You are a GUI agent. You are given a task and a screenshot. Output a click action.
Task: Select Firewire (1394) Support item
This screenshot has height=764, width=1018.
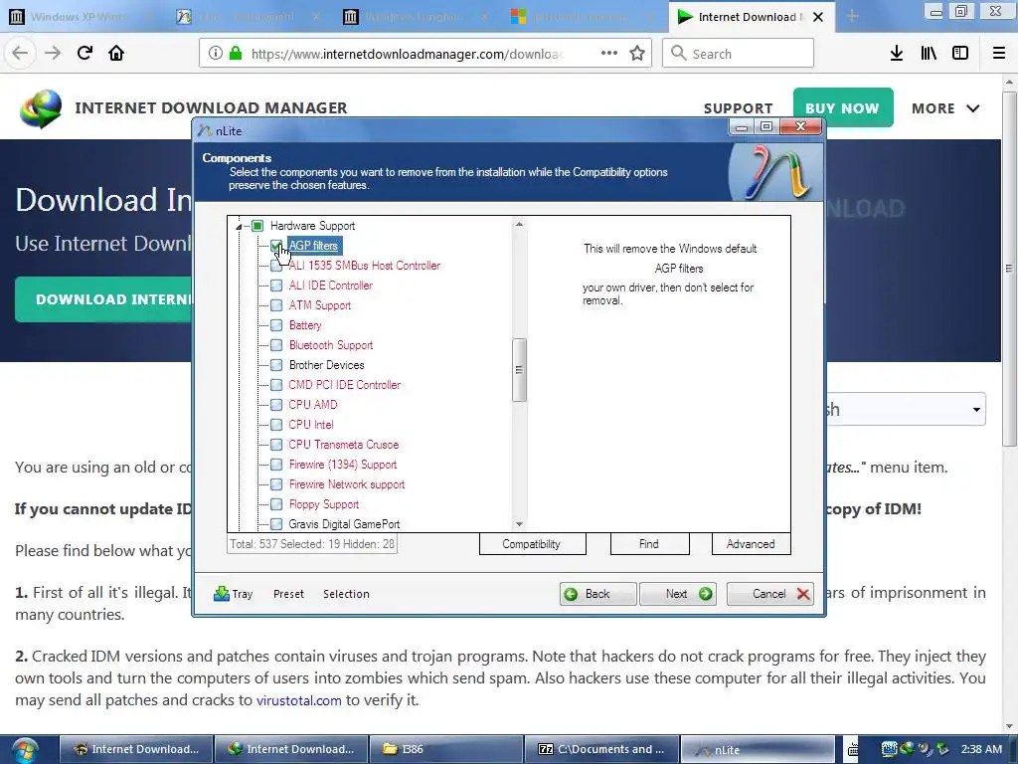(343, 465)
